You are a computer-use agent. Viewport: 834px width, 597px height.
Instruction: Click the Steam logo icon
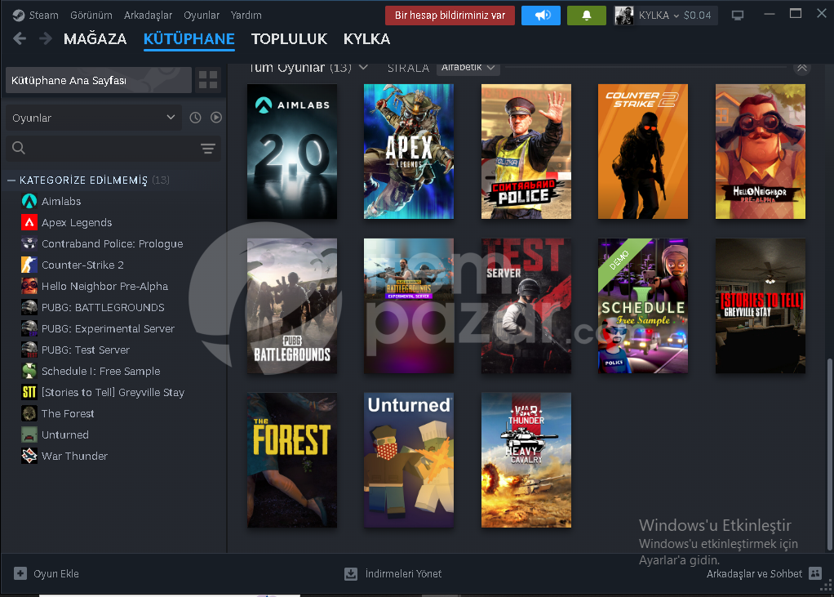pos(19,16)
